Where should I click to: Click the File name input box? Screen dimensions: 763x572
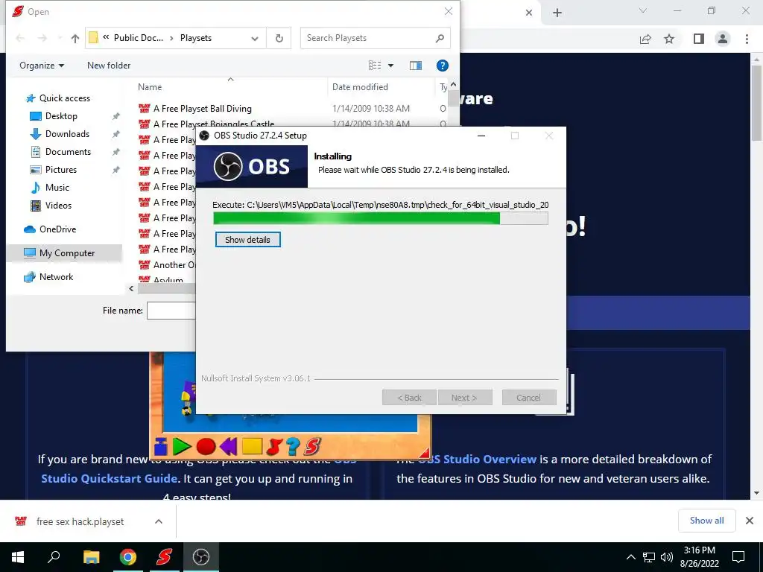coord(171,311)
